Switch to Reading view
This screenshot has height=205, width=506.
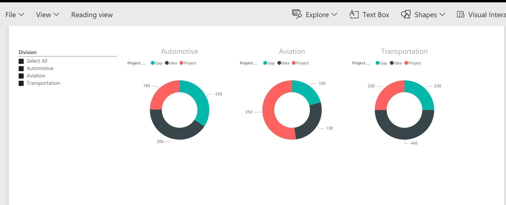click(x=92, y=15)
